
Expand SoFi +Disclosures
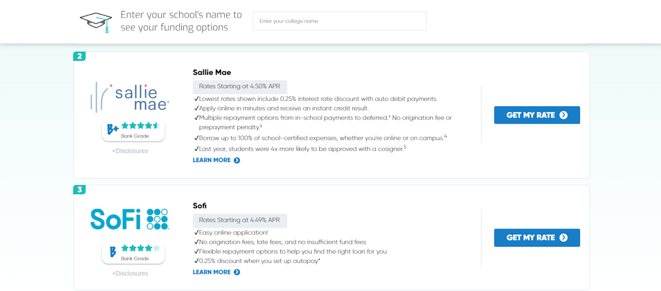(130, 273)
